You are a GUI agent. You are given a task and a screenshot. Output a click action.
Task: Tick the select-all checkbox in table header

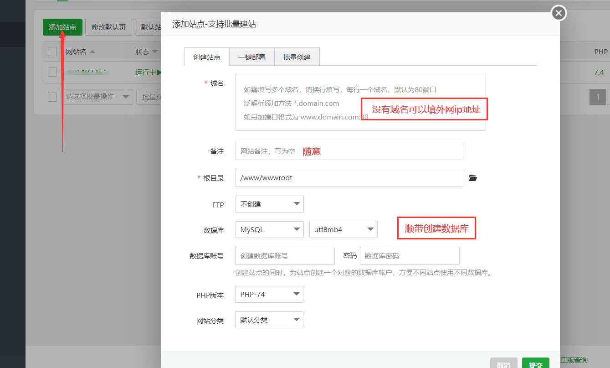point(52,52)
